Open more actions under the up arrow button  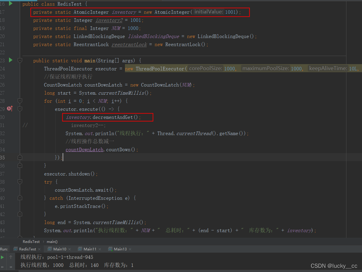[x=11, y=267]
